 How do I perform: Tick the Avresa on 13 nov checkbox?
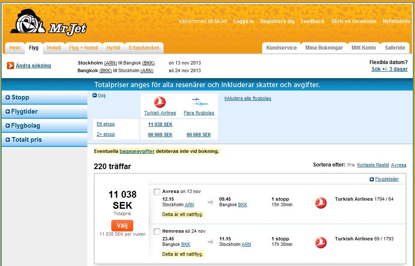click(x=157, y=192)
